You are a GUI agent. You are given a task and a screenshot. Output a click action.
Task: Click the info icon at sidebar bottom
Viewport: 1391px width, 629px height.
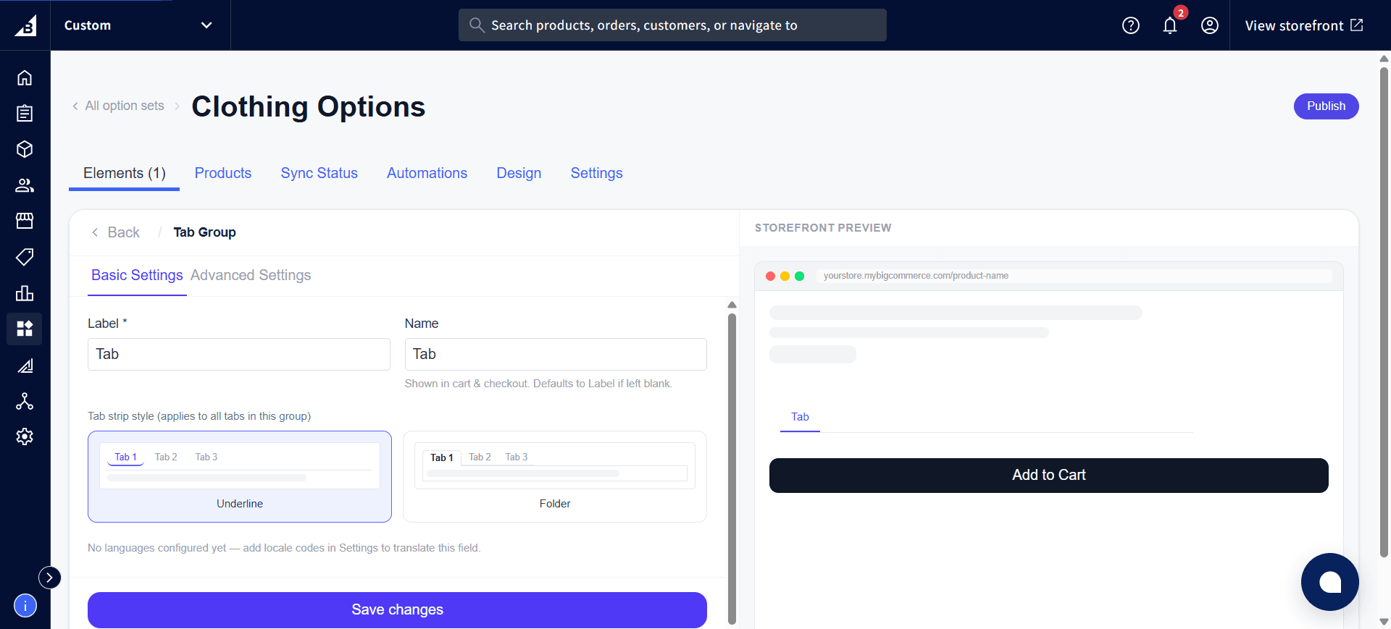coord(25,606)
